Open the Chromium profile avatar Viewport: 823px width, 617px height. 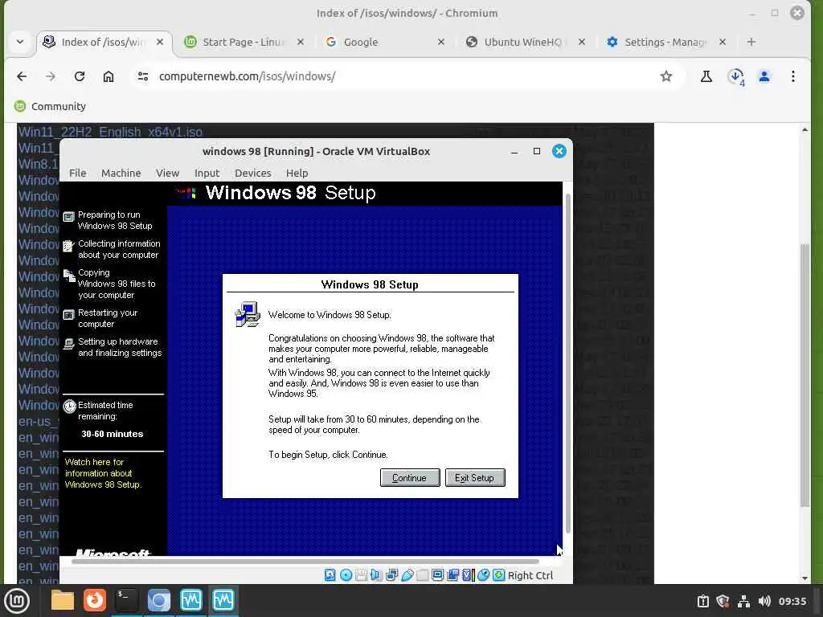pyautogui.click(x=764, y=76)
